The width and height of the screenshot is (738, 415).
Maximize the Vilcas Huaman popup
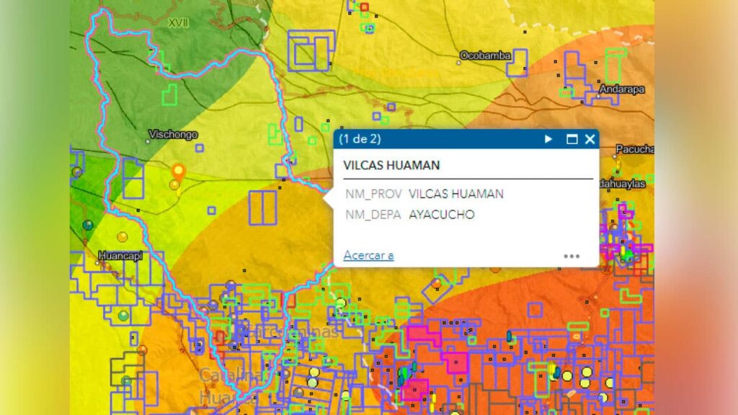tap(572, 139)
